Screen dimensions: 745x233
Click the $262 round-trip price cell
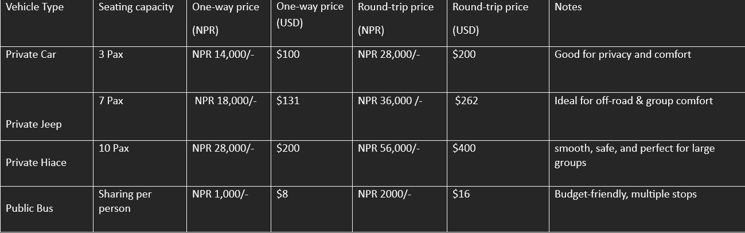point(466,101)
